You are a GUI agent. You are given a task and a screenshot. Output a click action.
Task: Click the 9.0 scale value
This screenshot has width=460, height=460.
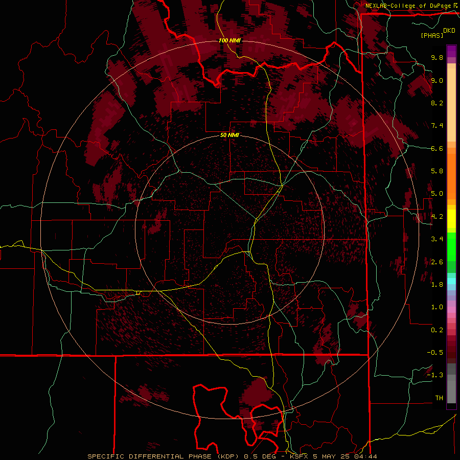click(x=437, y=80)
